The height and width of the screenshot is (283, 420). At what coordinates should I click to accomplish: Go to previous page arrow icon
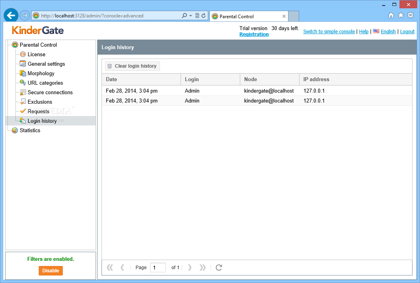[x=122, y=268]
